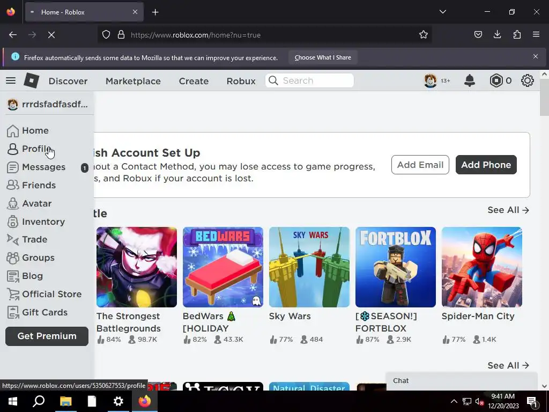Open the Firefox application menu

coord(536,34)
